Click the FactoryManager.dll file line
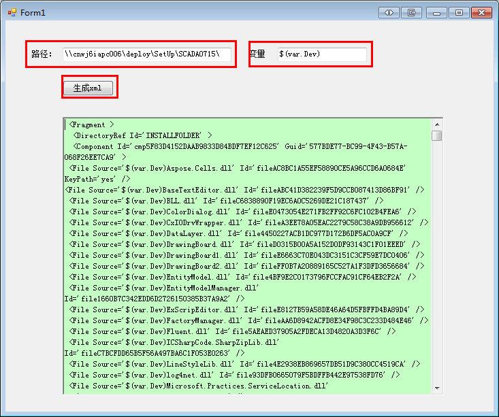The image size is (499, 417). pos(248,320)
